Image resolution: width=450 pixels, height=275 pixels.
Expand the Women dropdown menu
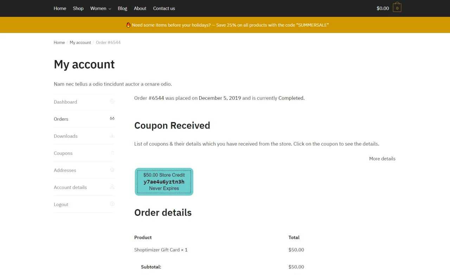(101, 8)
